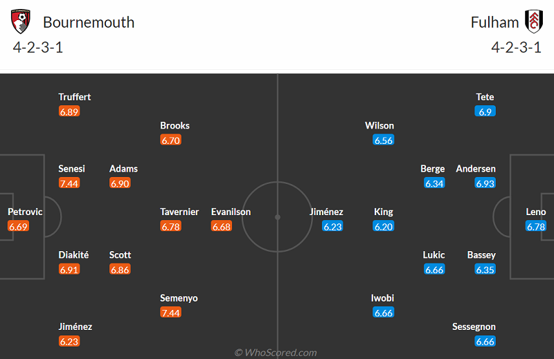Viewport: 554px width, 359px height.
Task: Click Sessegnon's 6.66 rating badge
Action: pos(485,341)
